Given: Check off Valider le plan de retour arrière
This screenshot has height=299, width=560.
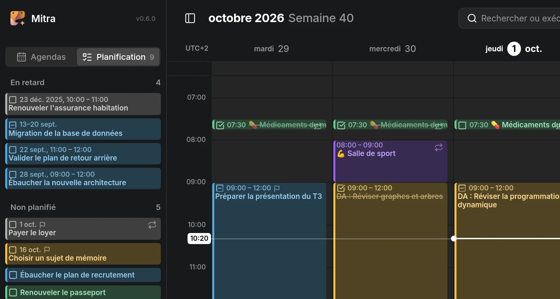Looking at the screenshot, I should (13, 150).
